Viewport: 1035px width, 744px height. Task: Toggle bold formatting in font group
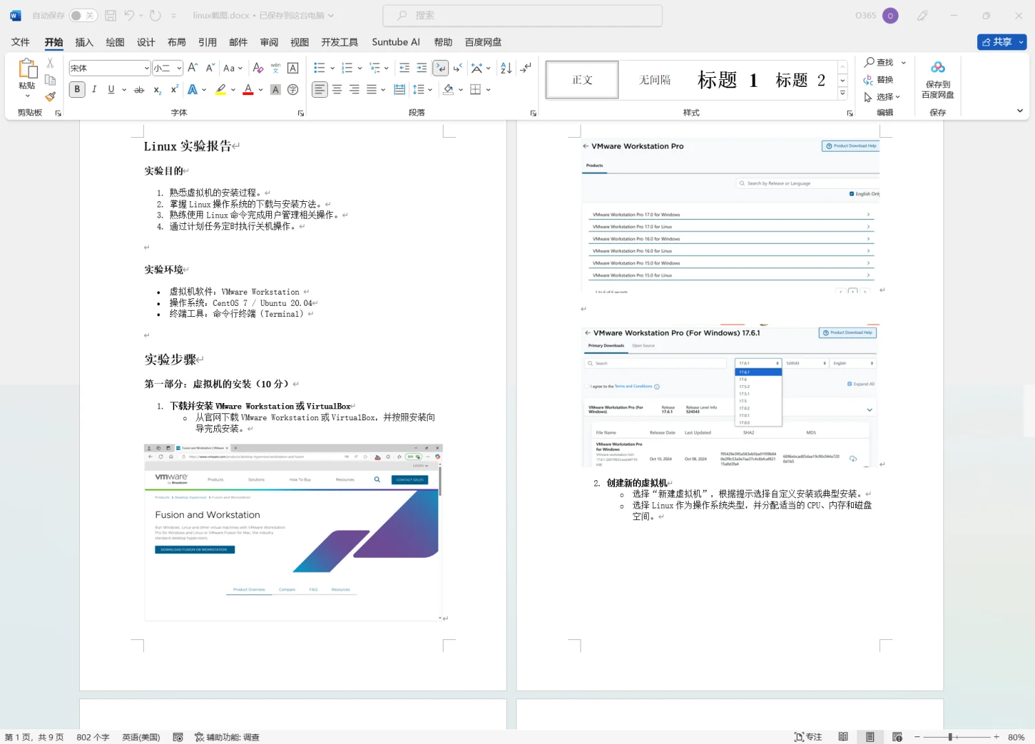click(76, 89)
